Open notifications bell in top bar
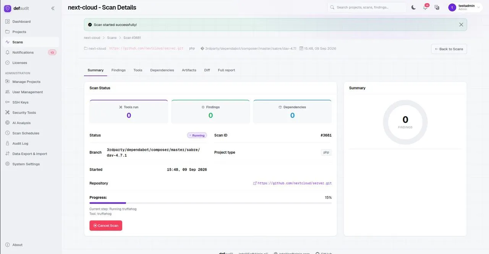The image size is (489, 254). pyautogui.click(x=425, y=7)
